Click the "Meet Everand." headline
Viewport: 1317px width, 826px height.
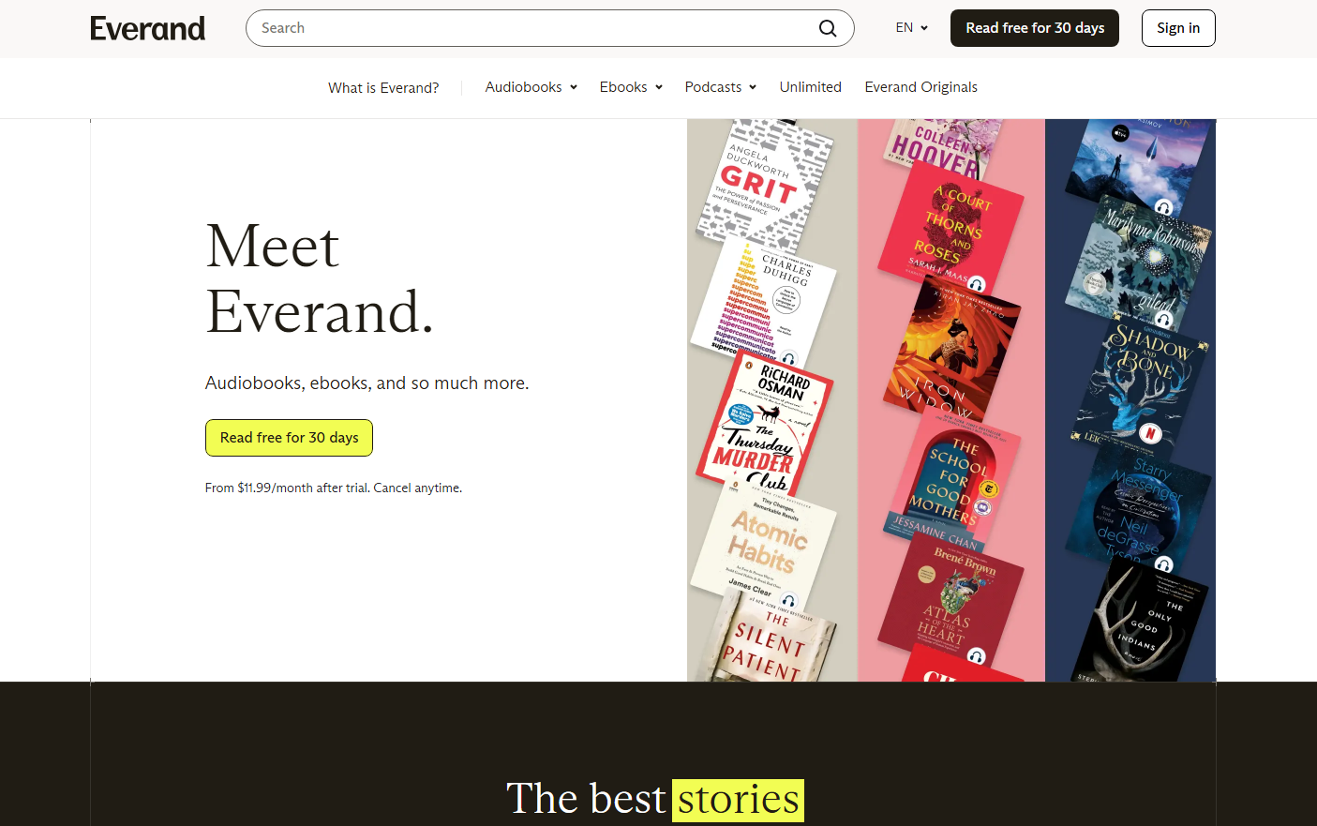[x=320, y=278]
